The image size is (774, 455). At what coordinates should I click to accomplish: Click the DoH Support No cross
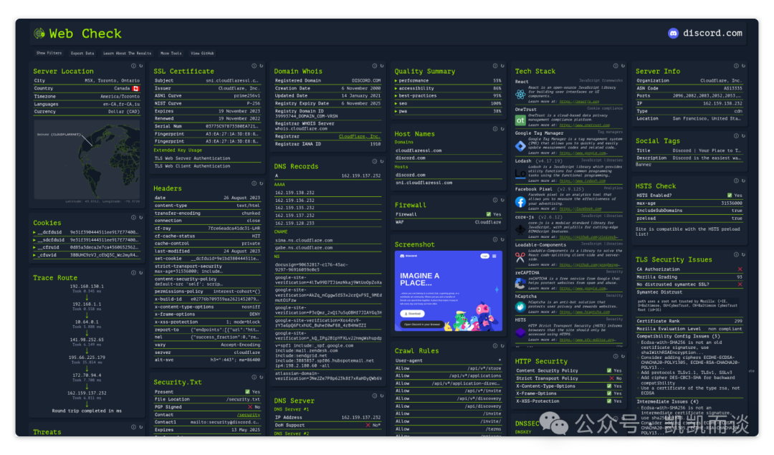point(368,425)
